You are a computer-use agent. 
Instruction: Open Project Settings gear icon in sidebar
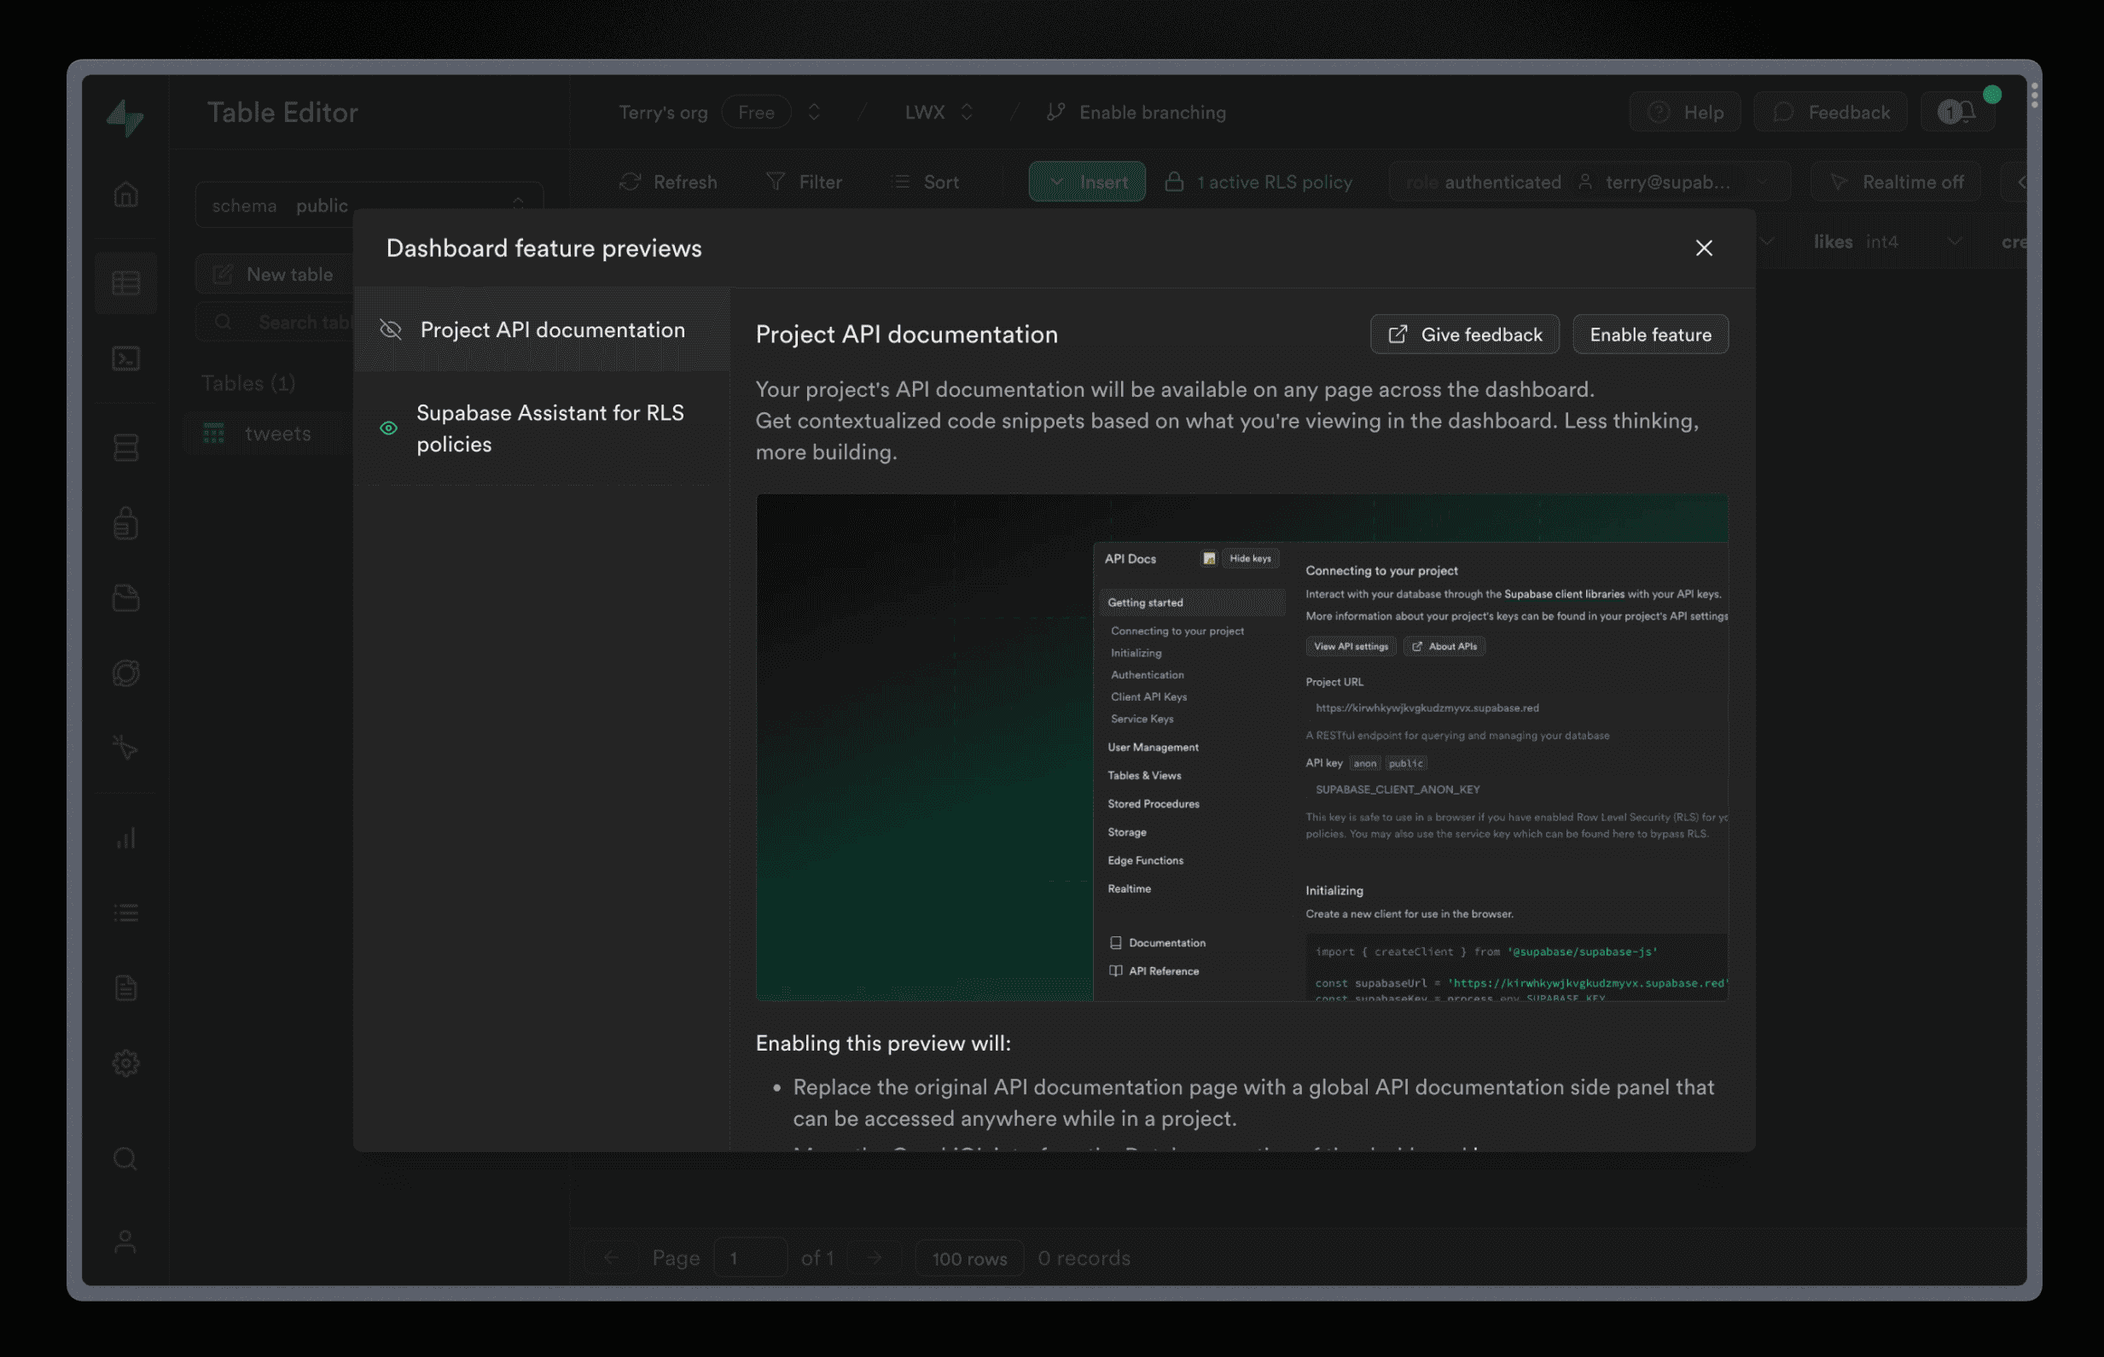point(126,1063)
